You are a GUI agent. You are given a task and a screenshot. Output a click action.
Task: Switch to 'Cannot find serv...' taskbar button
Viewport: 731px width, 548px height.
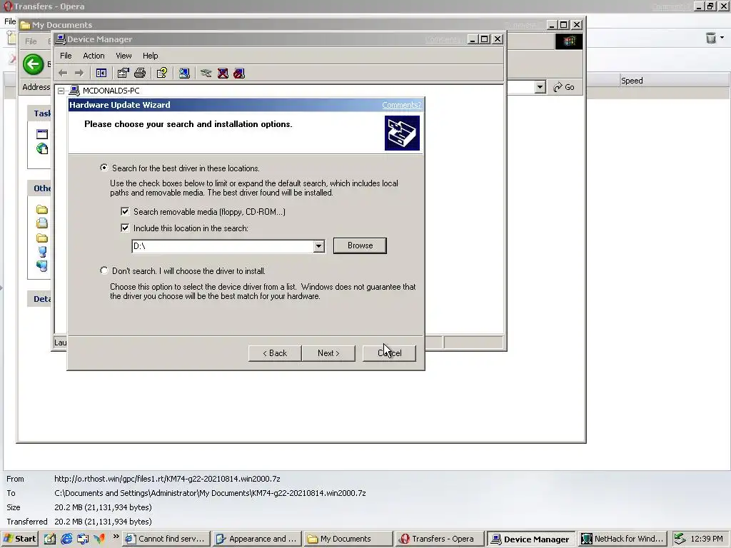166,539
